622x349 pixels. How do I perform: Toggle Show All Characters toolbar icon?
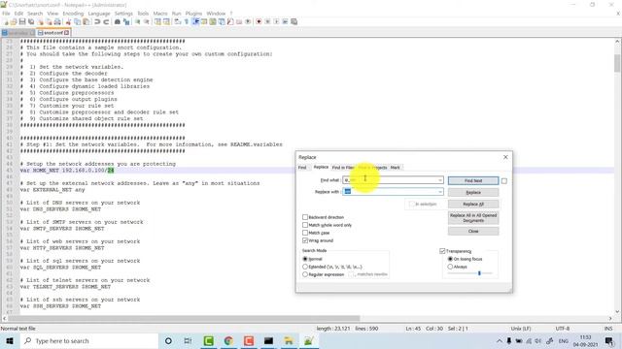pyautogui.click(x=186, y=21)
